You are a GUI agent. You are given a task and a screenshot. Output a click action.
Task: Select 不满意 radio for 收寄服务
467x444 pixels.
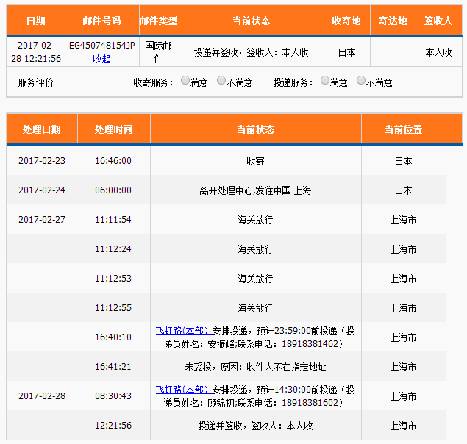pos(221,80)
